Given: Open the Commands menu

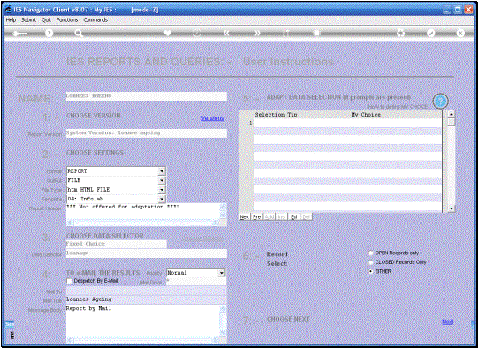Looking at the screenshot, I should (95, 19).
